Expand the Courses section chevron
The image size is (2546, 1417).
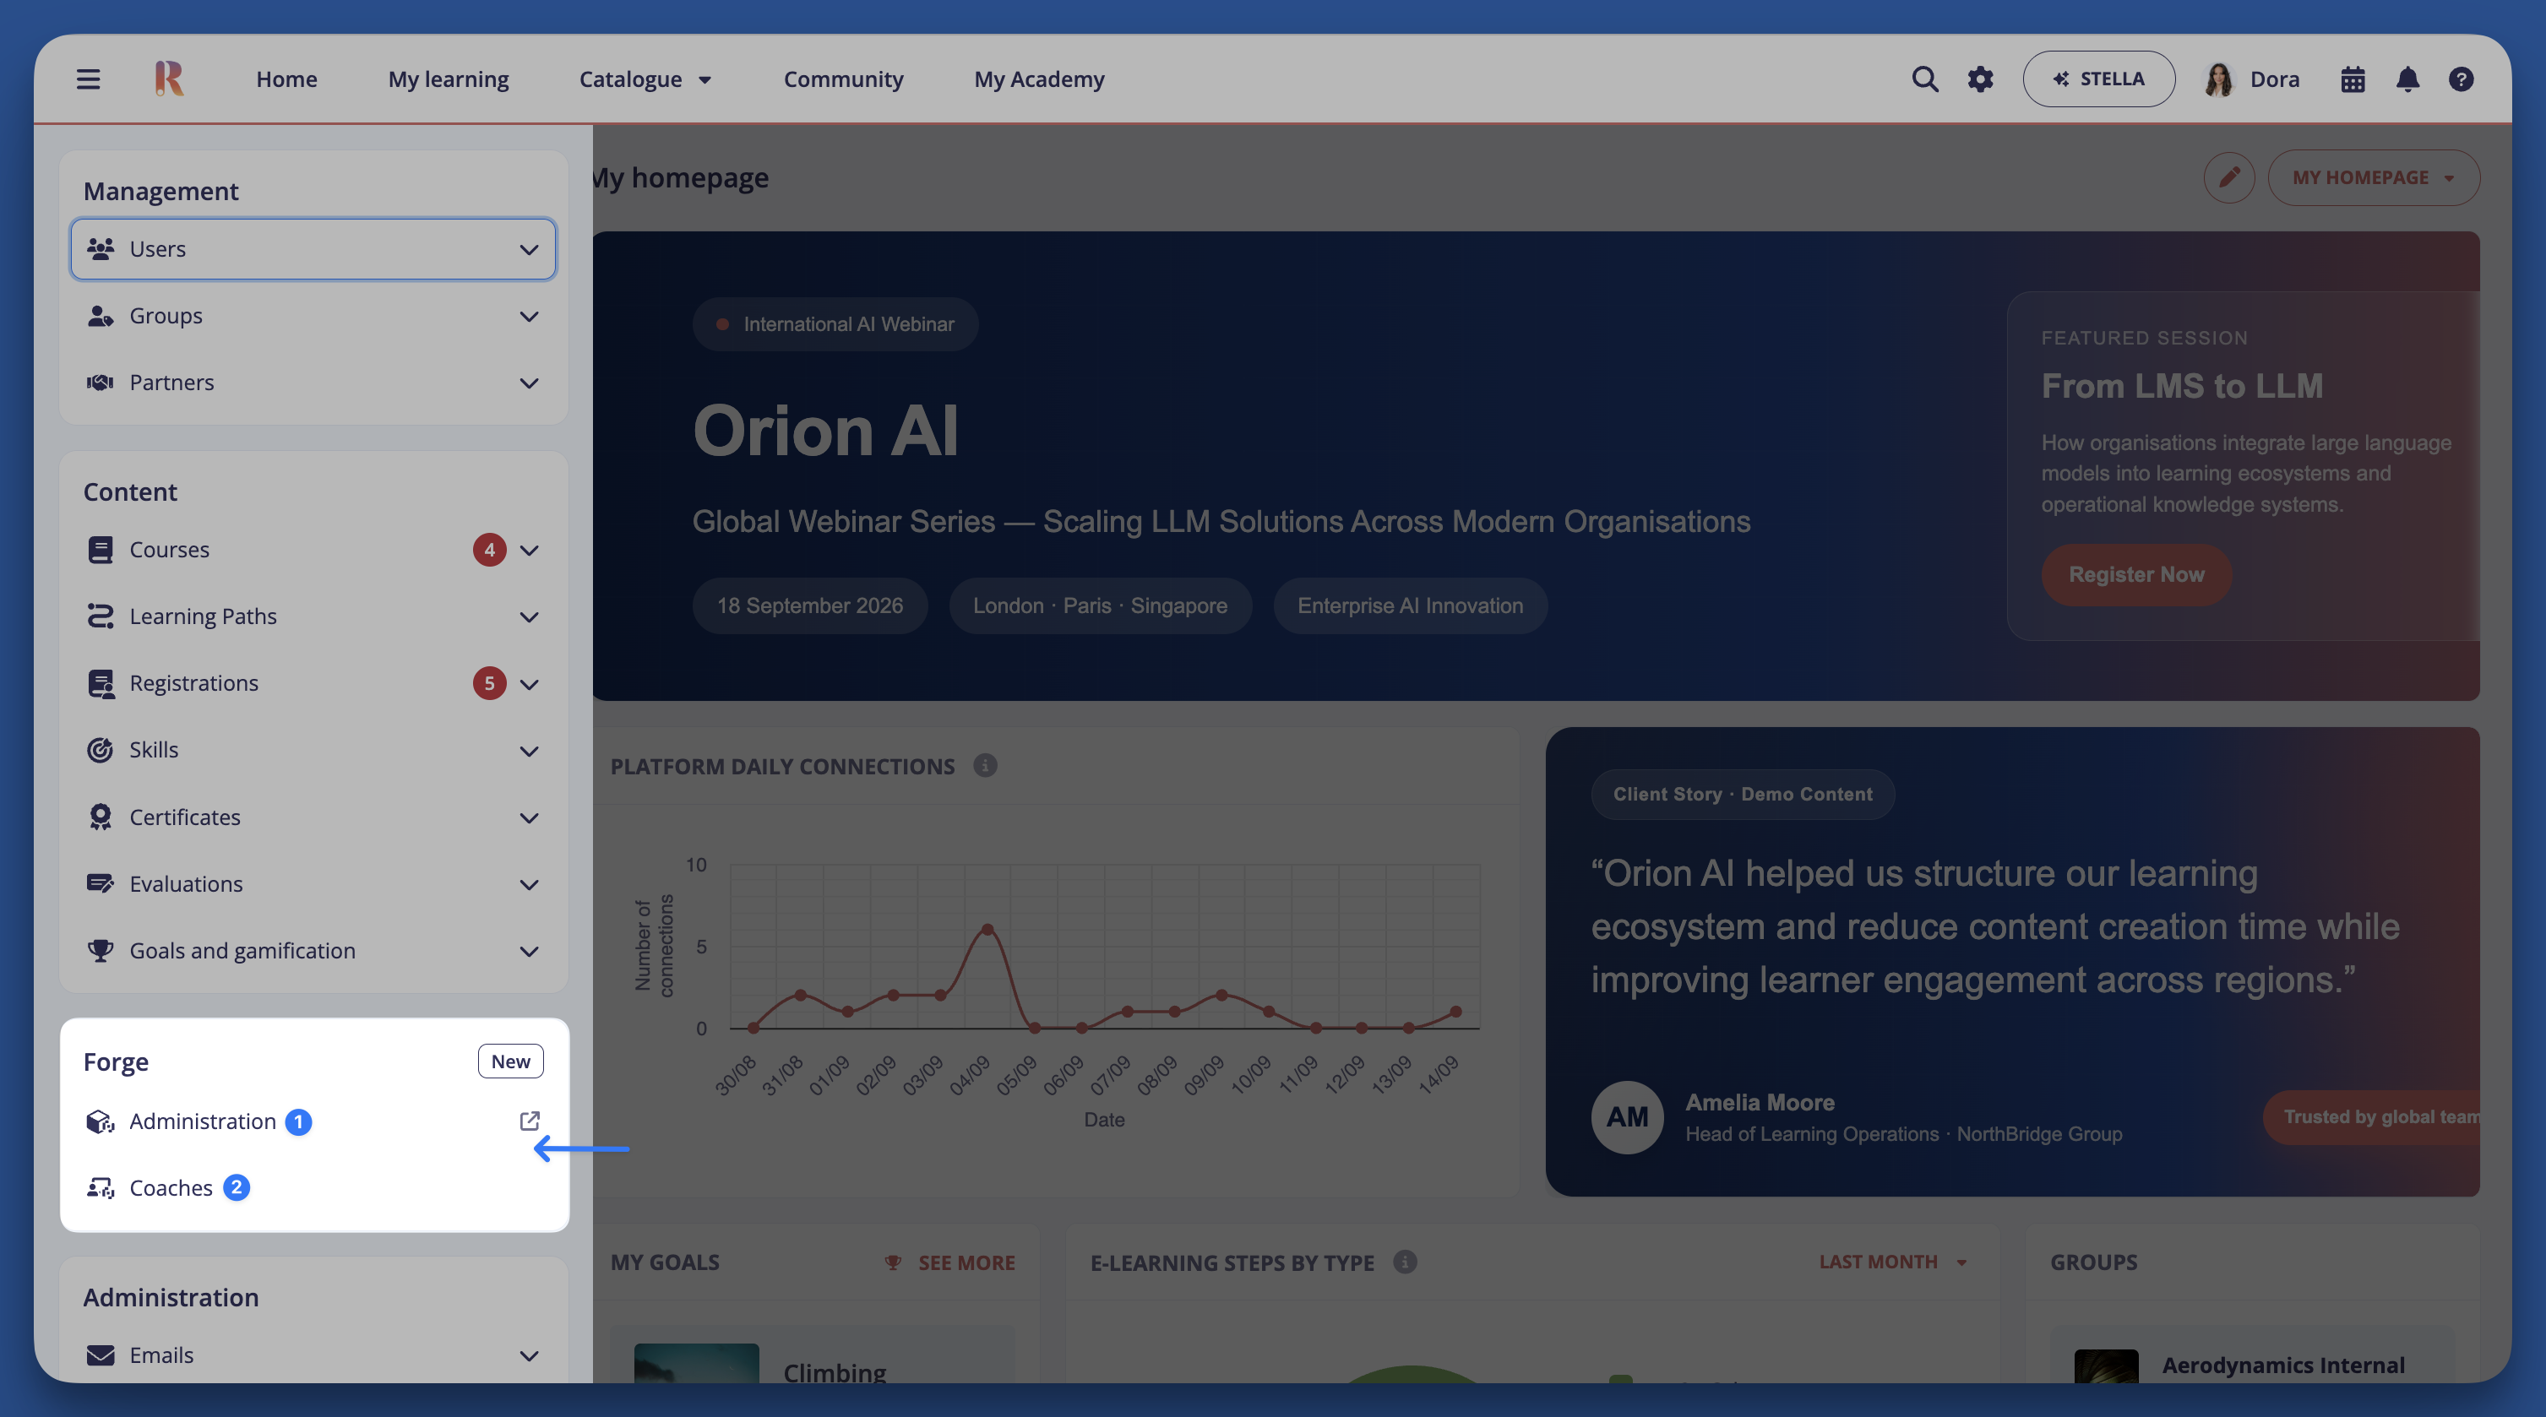tap(530, 551)
